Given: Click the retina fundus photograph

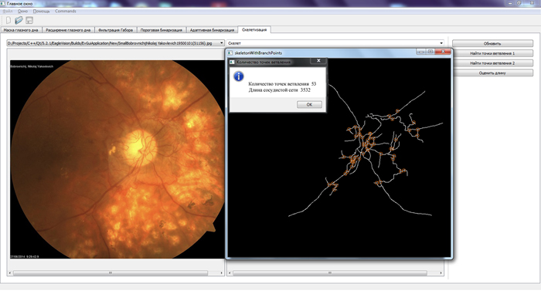Looking at the screenshot, I should click(117, 160).
